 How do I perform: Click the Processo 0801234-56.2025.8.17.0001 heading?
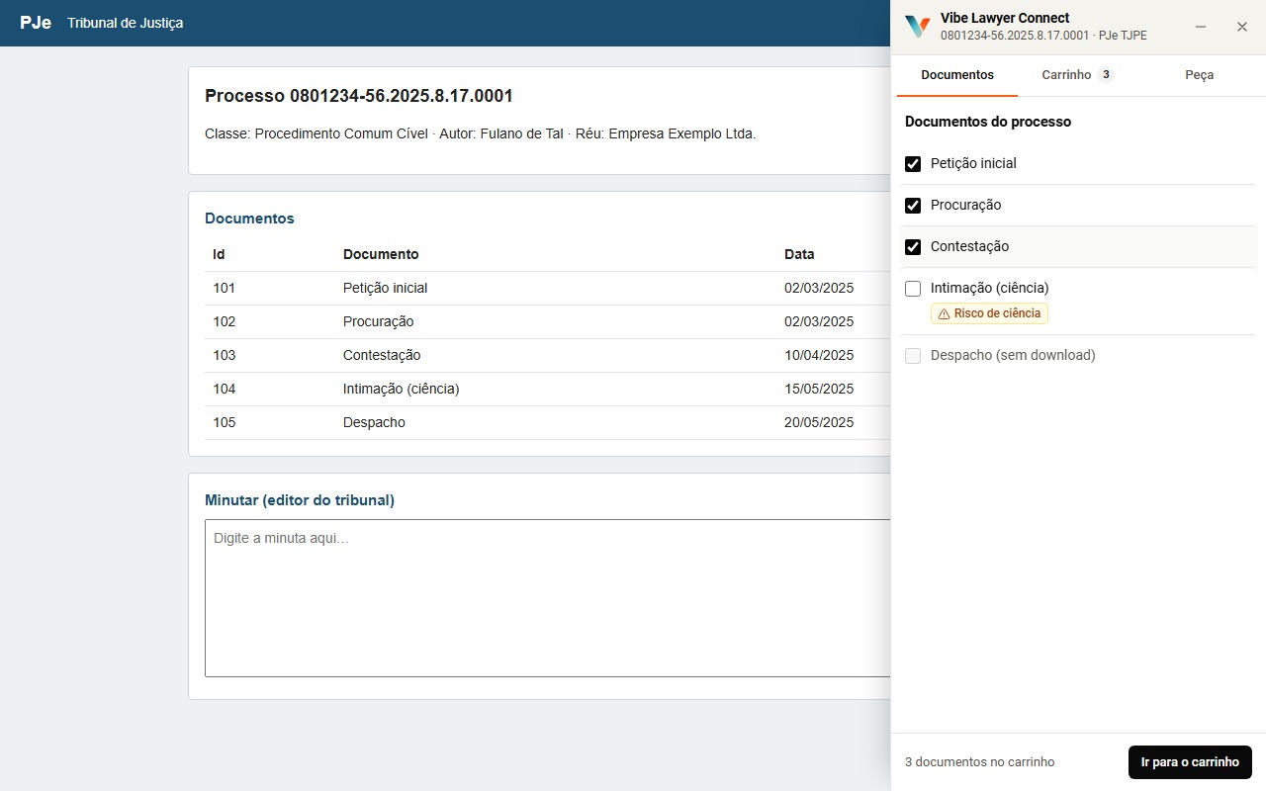358,96
